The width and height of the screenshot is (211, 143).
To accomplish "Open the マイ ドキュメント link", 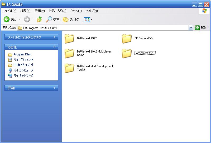I will click(23, 60).
